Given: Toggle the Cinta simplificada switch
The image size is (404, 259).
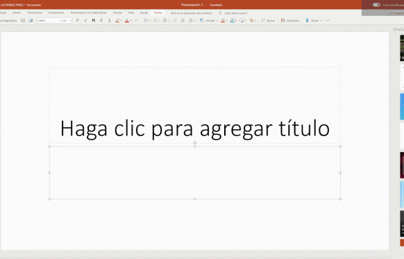Looking at the screenshot, I should click(376, 5).
